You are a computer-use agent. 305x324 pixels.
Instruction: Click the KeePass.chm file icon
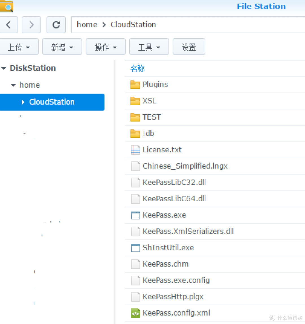point(136,264)
